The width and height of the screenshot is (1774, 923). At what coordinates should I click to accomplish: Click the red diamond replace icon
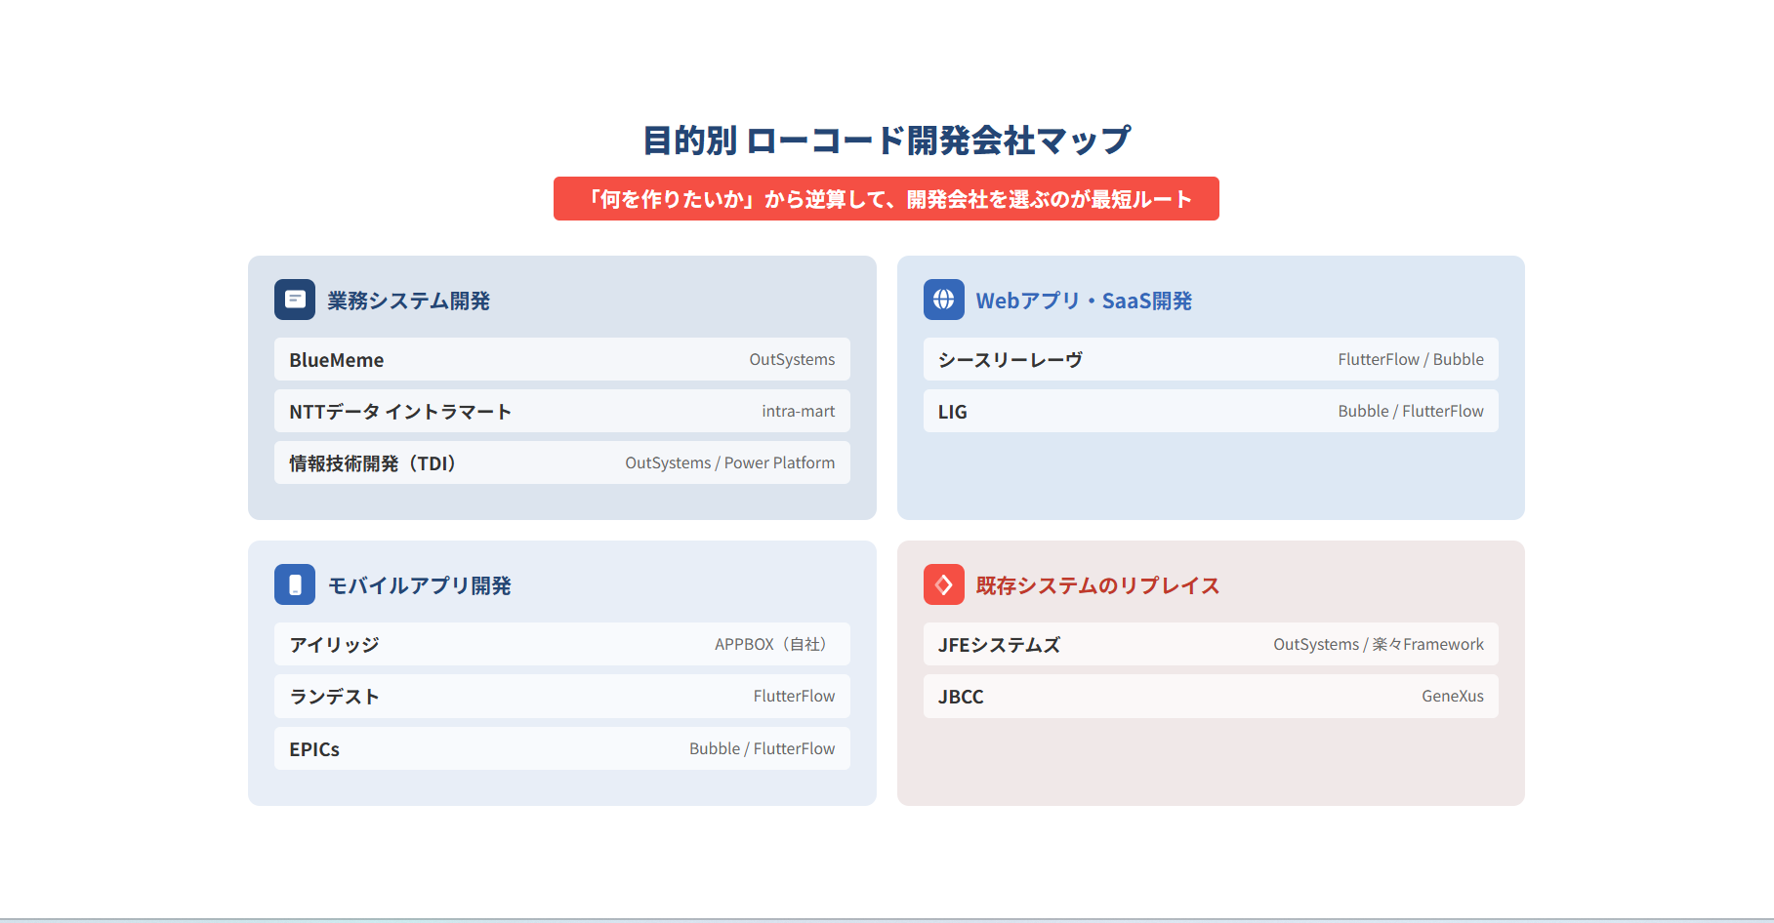click(x=943, y=584)
